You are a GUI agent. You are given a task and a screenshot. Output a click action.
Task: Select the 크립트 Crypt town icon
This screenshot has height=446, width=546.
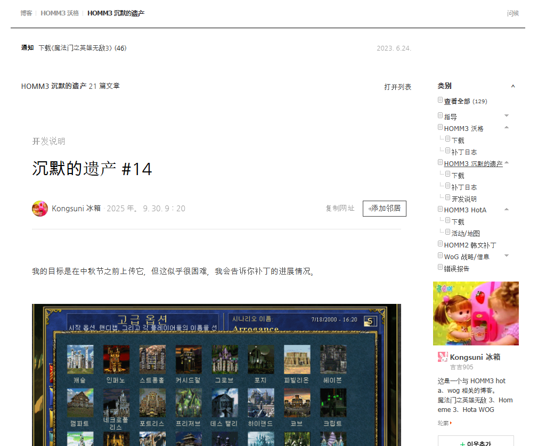pos(333,403)
